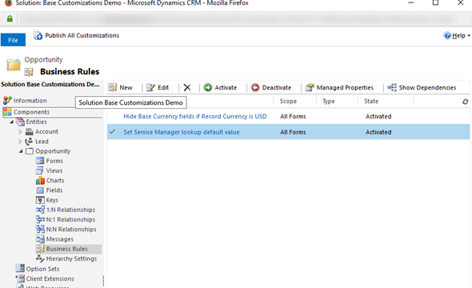The width and height of the screenshot is (472, 288).
Task: Expand the Account entity node
Action: pyautogui.click(x=20, y=131)
